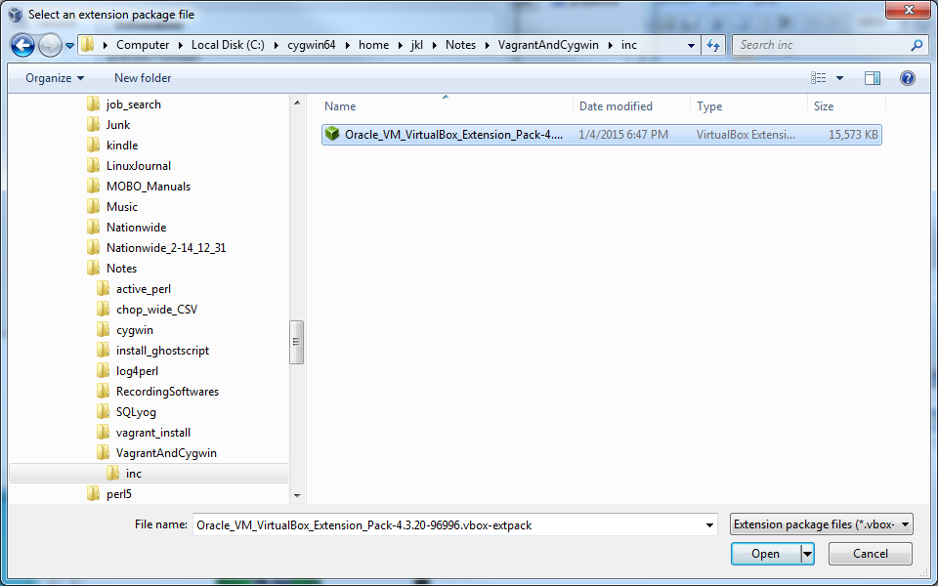
Task: Click the refresh icon beside address bar
Action: click(x=713, y=45)
